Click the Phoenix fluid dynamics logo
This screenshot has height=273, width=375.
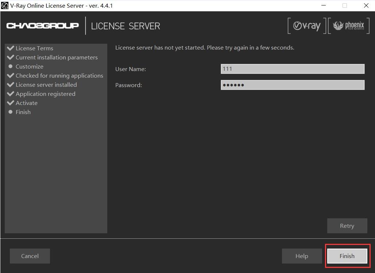click(349, 26)
